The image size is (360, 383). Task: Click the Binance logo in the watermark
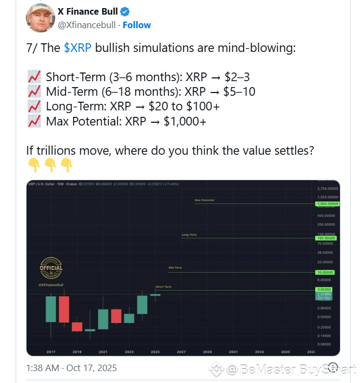pos(217,369)
